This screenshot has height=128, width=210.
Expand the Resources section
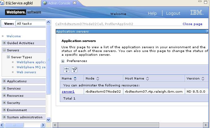tap(4, 95)
